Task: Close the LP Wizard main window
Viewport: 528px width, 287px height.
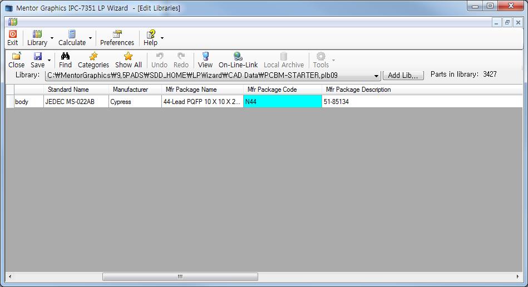Action: (x=511, y=6)
